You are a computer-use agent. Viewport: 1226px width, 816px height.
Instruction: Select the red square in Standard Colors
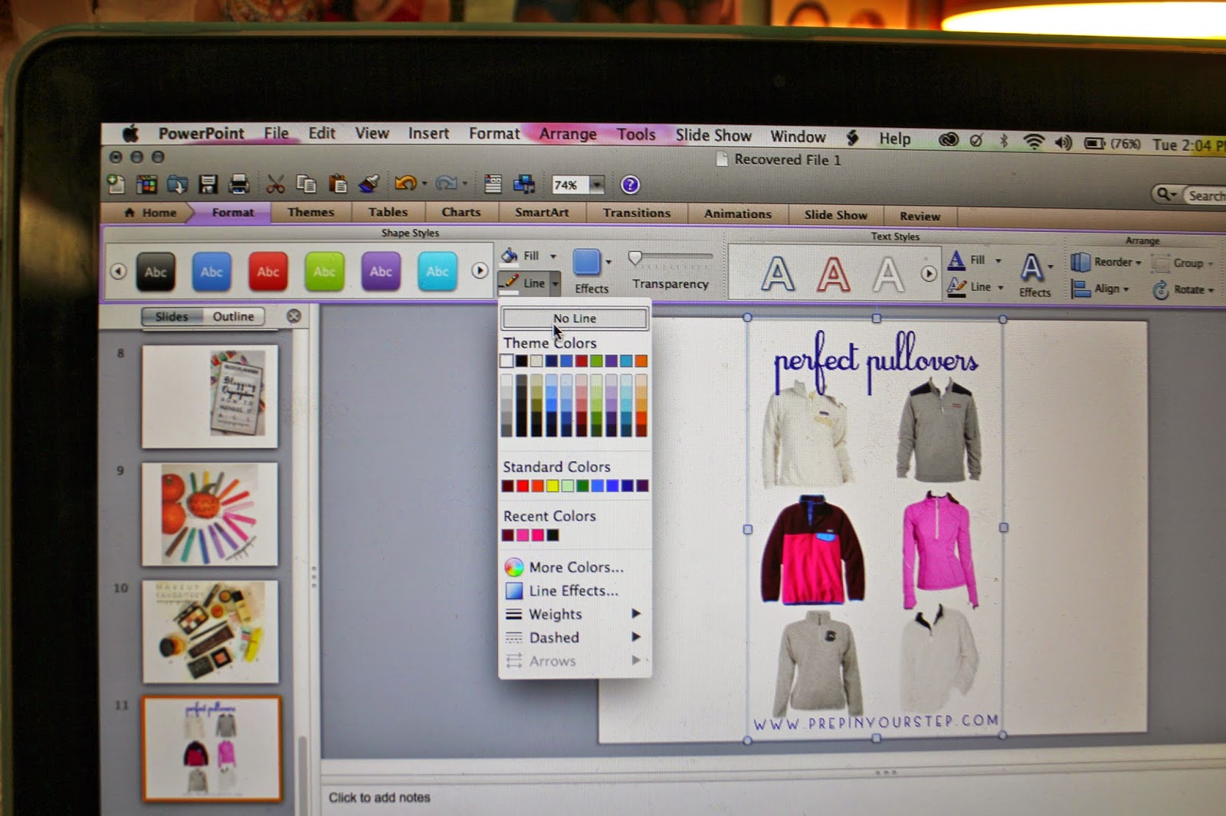click(520, 485)
